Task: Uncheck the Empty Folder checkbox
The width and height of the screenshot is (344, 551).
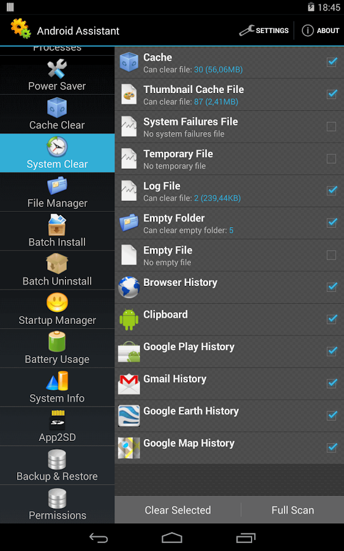Action: pyautogui.click(x=332, y=223)
